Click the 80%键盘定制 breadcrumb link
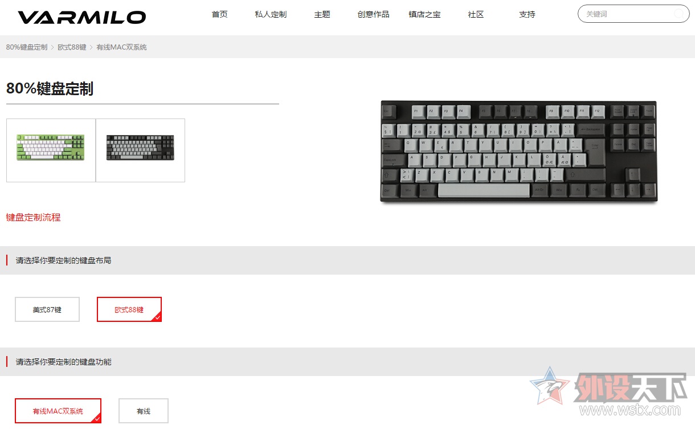 [27, 47]
